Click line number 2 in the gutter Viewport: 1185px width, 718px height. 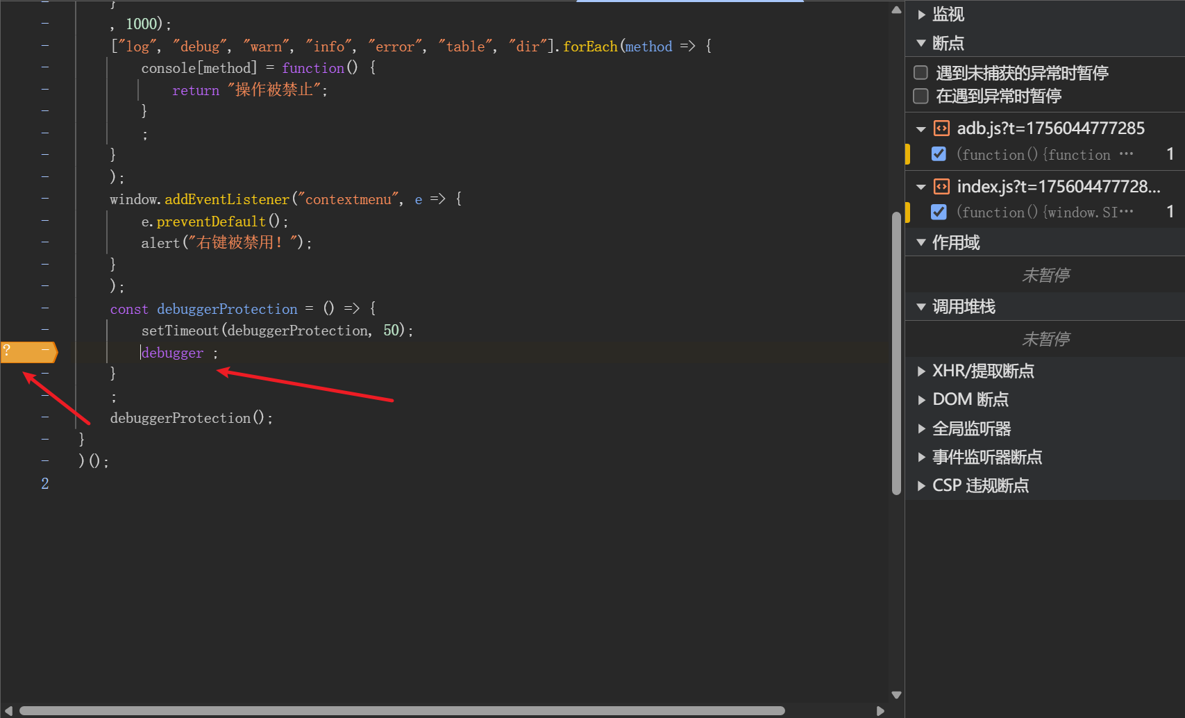45,483
